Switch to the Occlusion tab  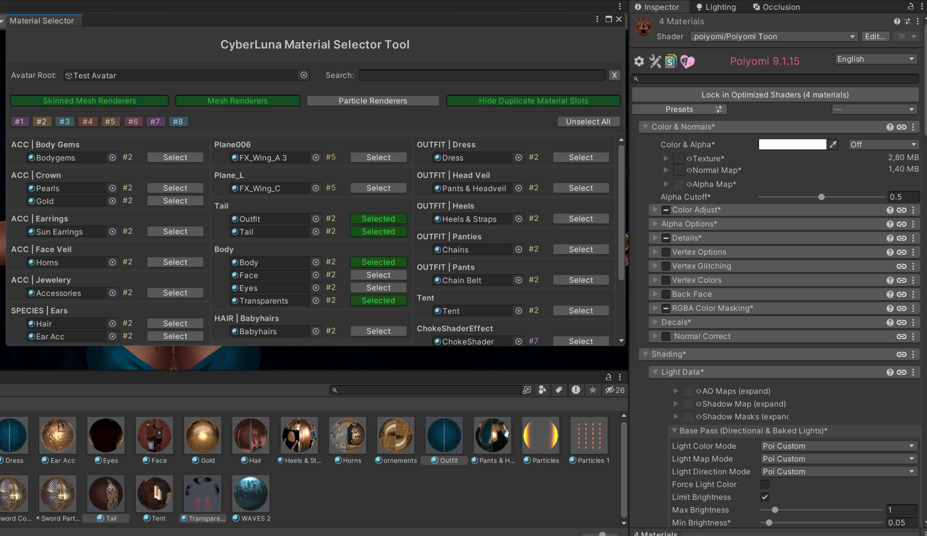[776, 7]
